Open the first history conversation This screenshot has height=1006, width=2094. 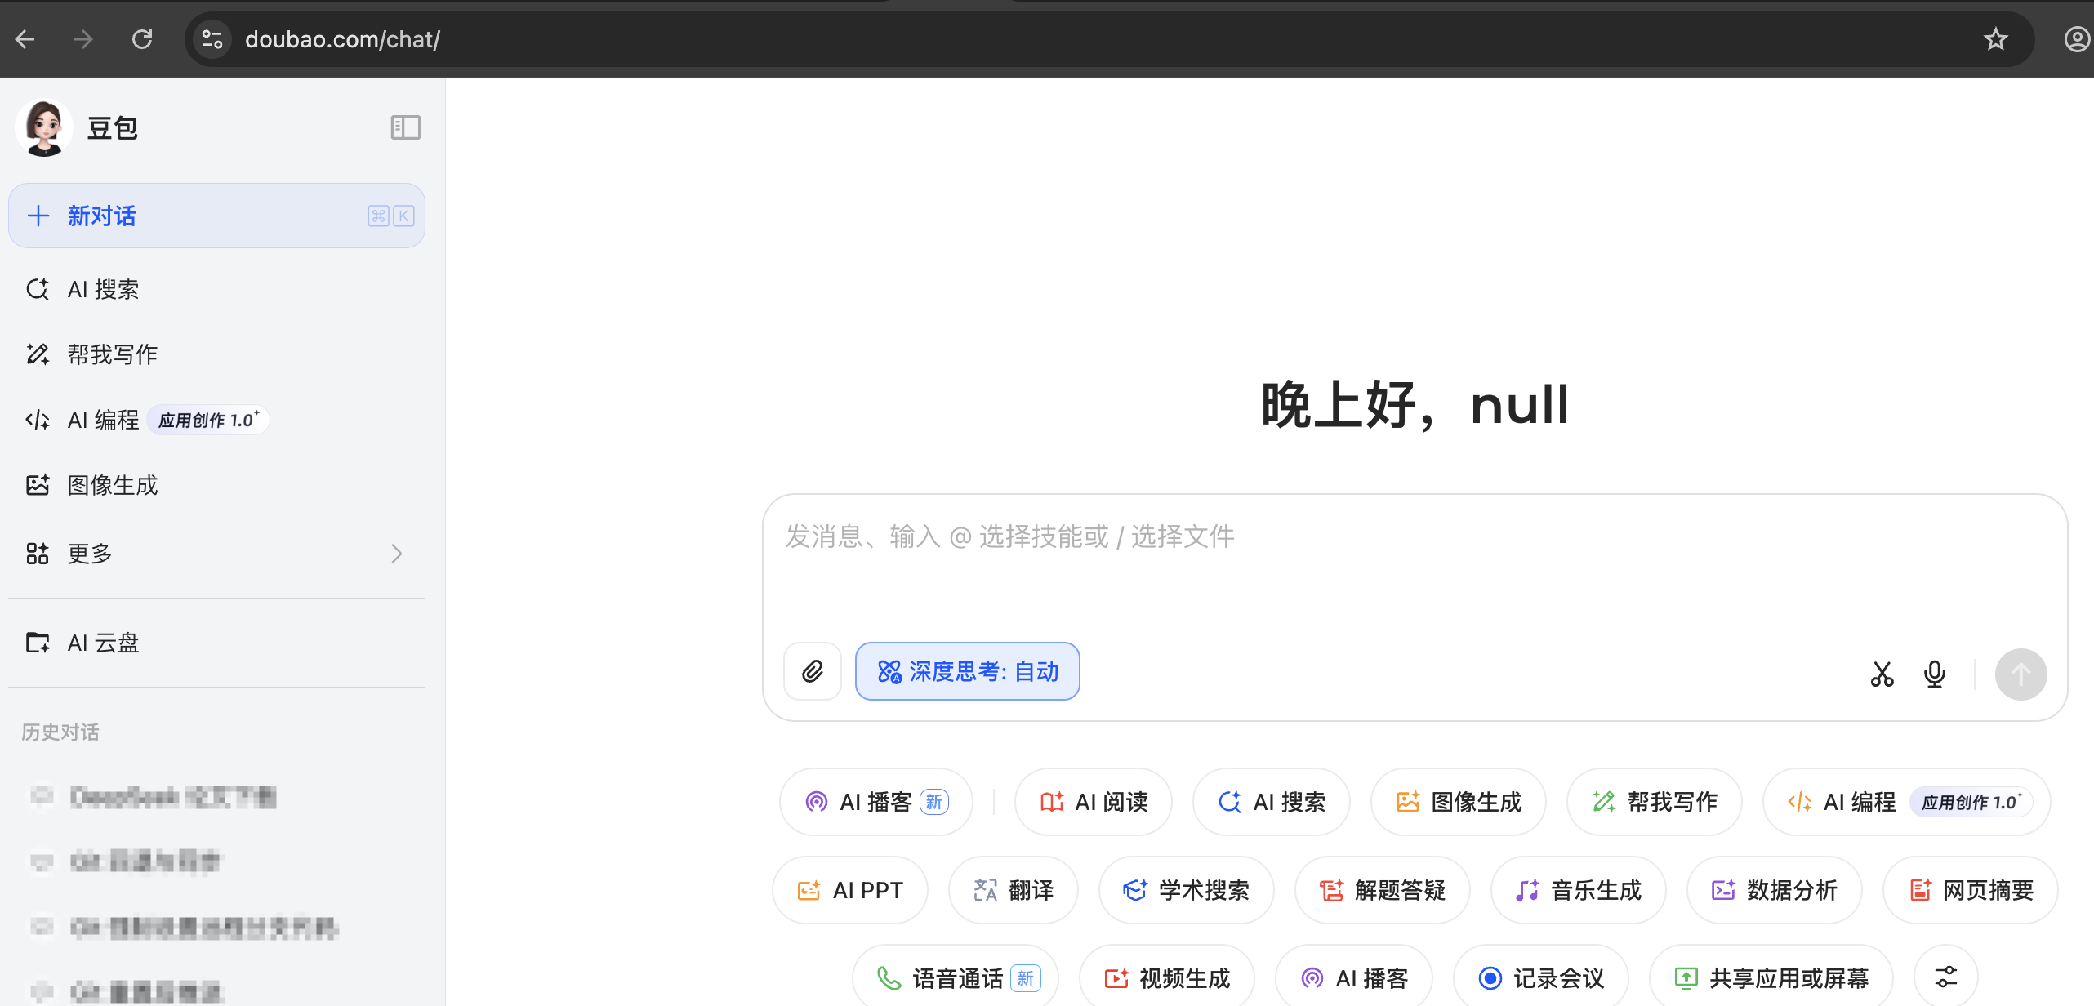[x=216, y=796]
